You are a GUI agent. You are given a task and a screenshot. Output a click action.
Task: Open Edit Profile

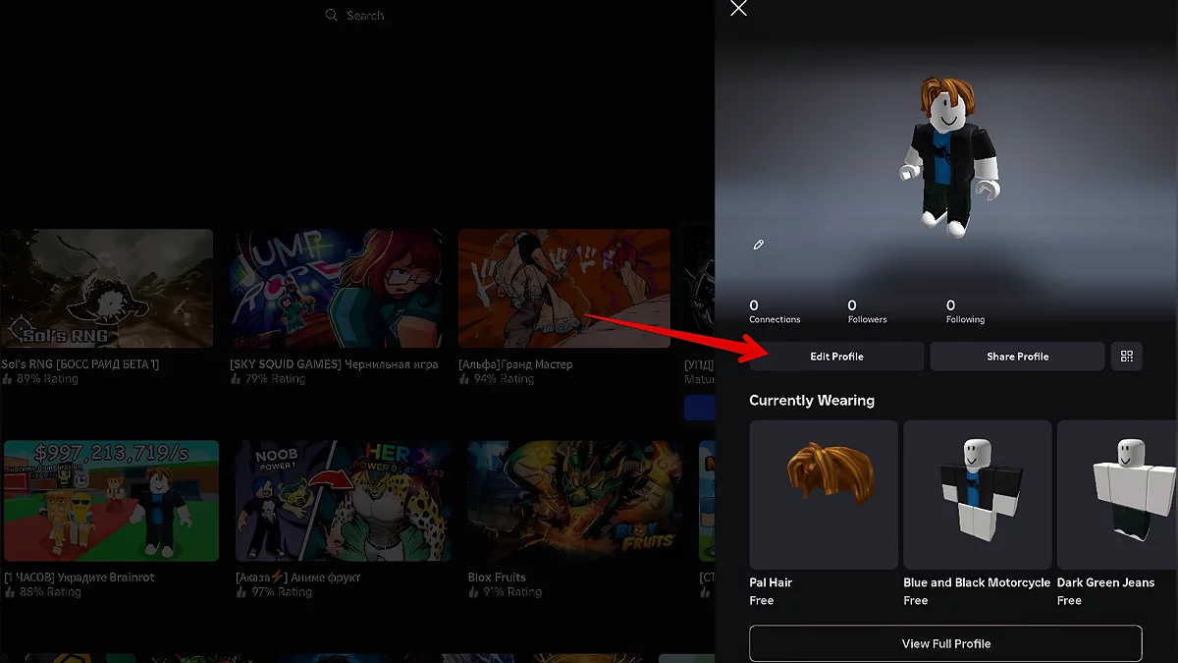(x=836, y=357)
